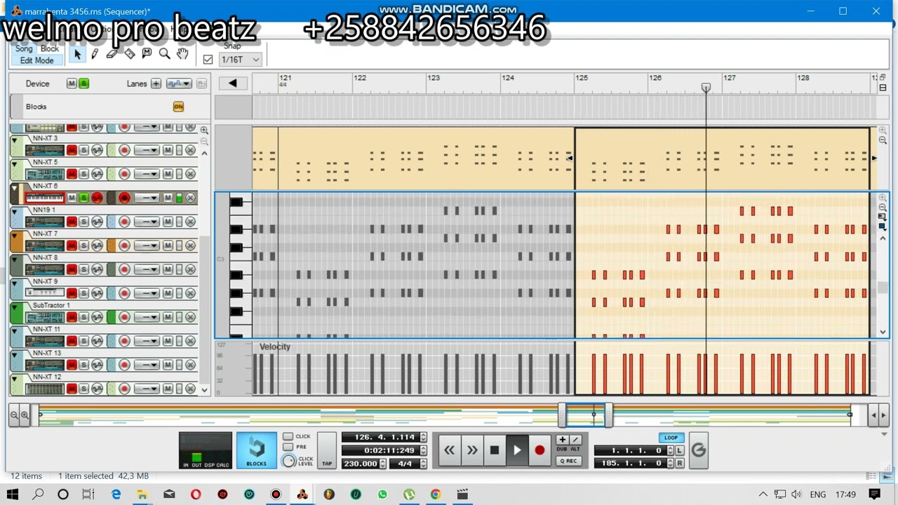Select the Mute tool
Viewport: 898px width, 505px height.
pos(147,54)
